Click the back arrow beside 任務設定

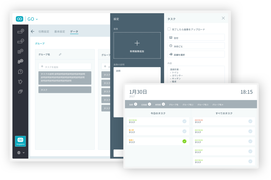coord(33,31)
